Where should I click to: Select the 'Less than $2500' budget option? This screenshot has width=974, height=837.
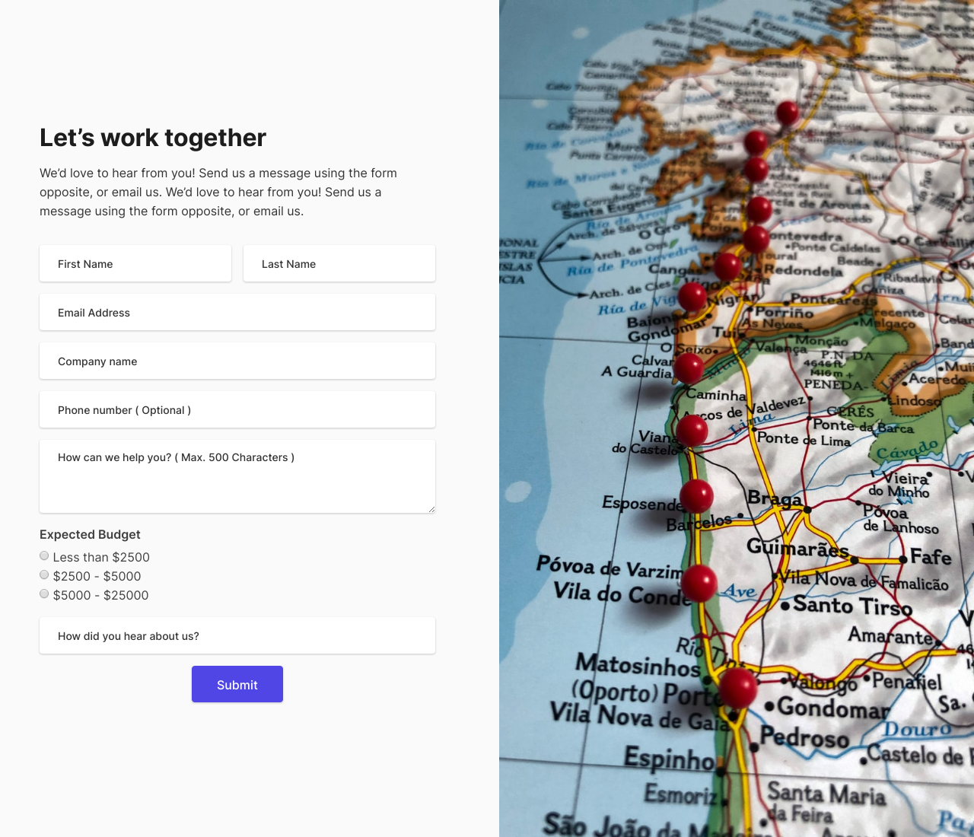pyautogui.click(x=44, y=556)
